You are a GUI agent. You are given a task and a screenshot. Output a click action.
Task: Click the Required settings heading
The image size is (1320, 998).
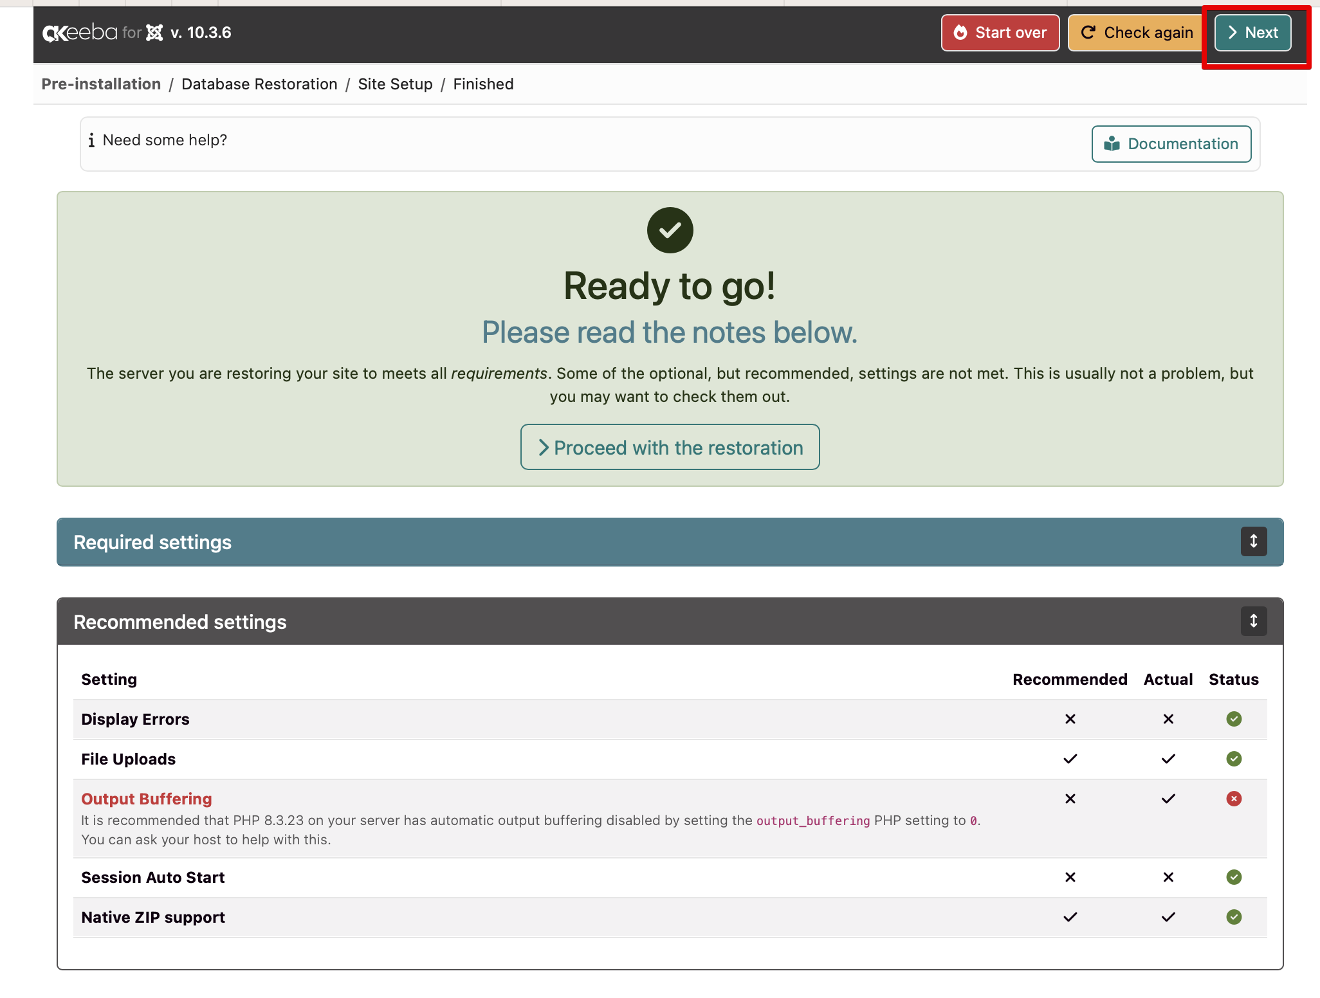(x=152, y=542)
